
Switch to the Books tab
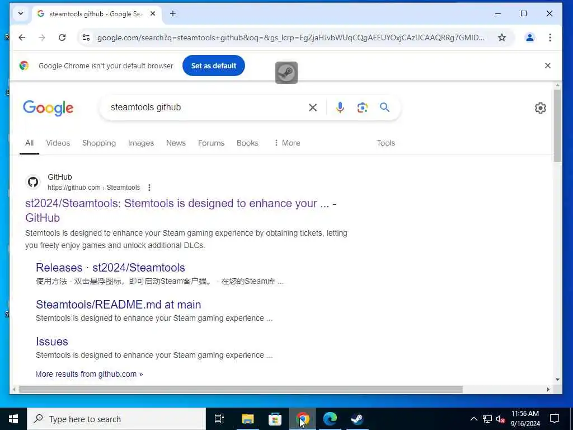click(247, 143)
